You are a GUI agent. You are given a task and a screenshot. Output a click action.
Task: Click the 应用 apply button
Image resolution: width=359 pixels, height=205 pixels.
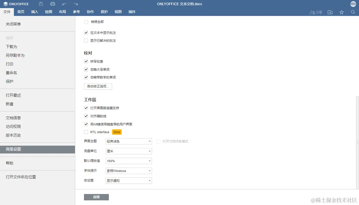pyautogui.click(x=96, y=197)
